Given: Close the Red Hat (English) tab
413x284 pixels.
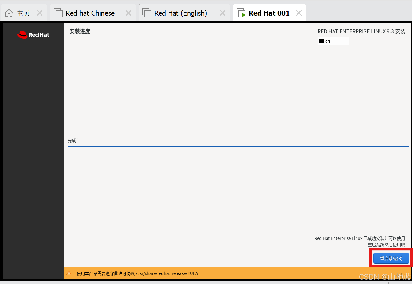Looking at the screenshot, I should pyautogui.click(x=222, y=13).
